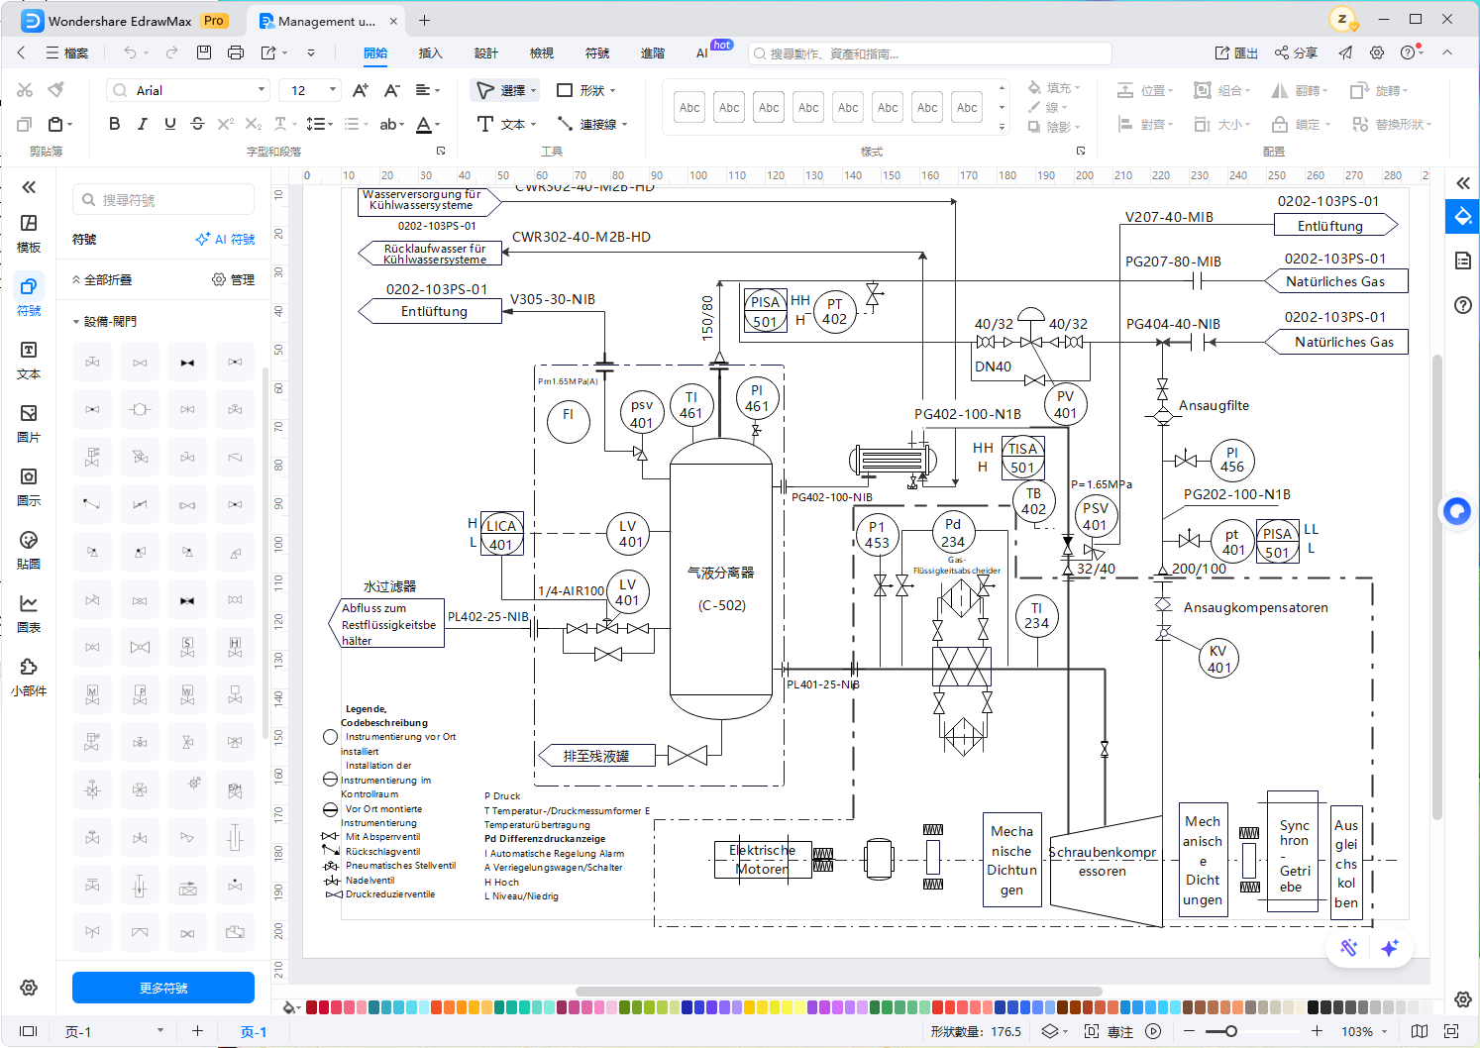The width and height of the screenshot is (1480, 1048).
Task: Click the Save icon in the quick toolbar
Action: coord(204,52)
